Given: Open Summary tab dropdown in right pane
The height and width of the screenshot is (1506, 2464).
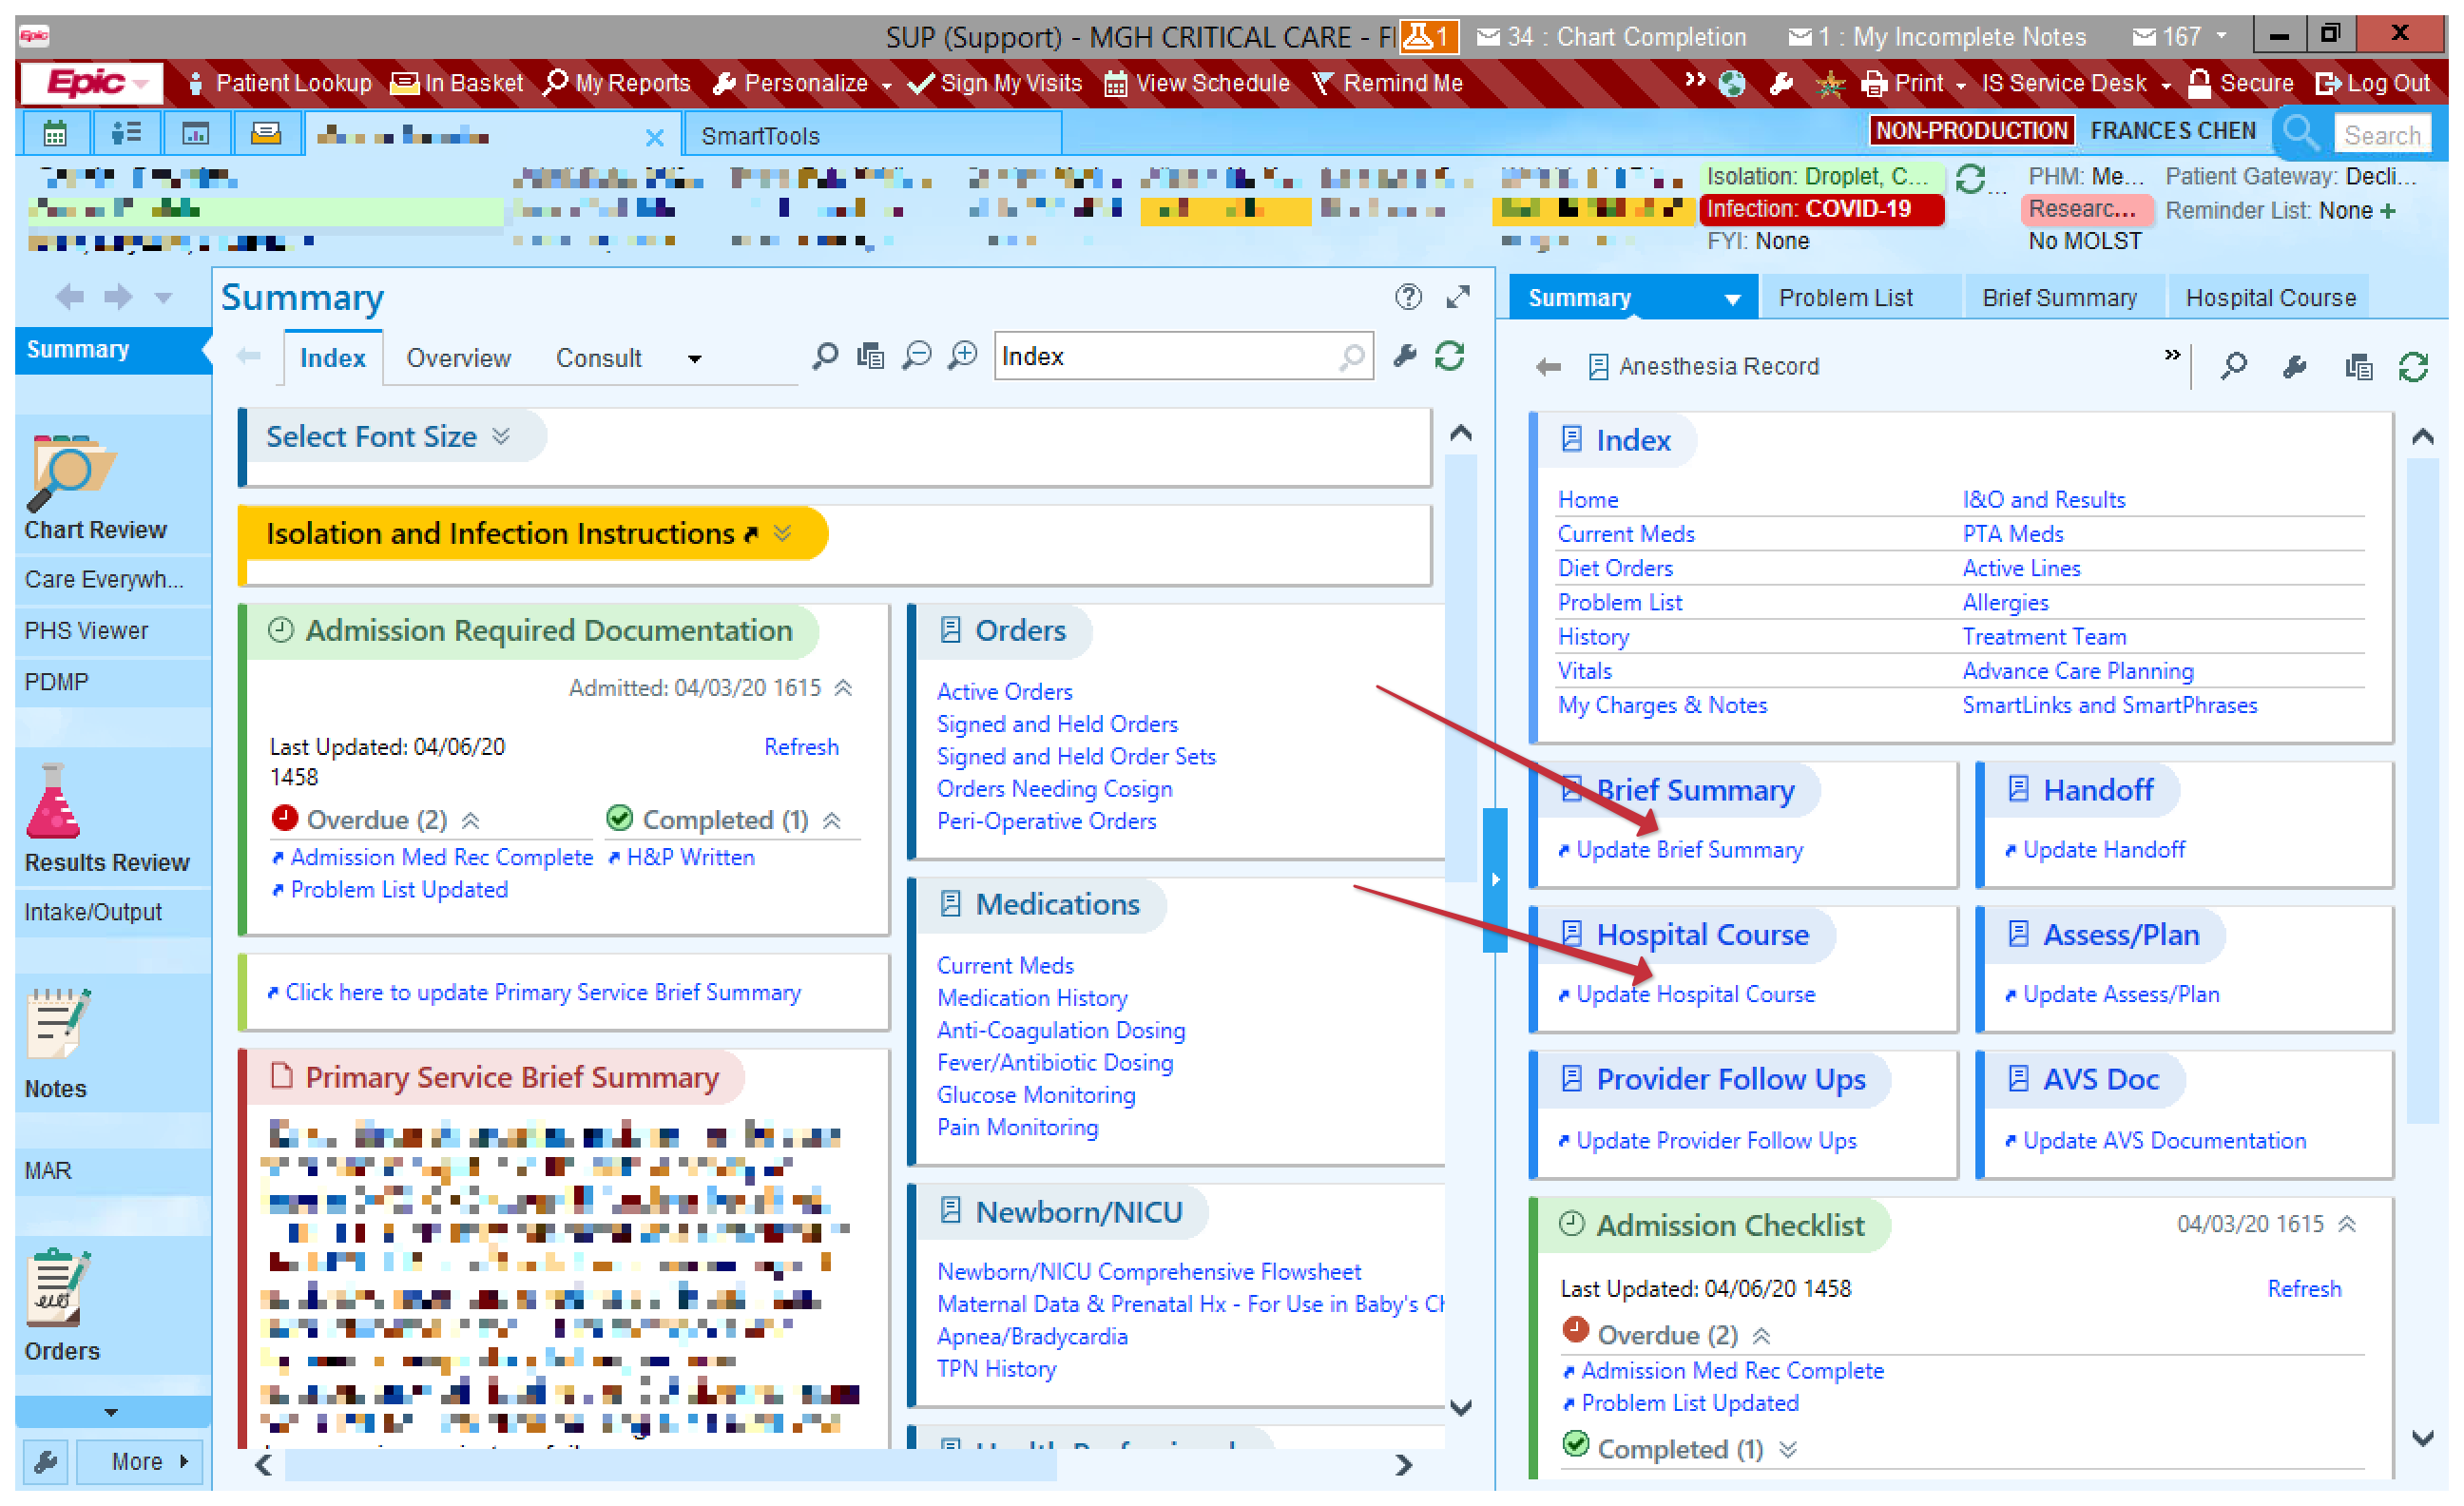Looking at the screenshot, I should 1732,299.
